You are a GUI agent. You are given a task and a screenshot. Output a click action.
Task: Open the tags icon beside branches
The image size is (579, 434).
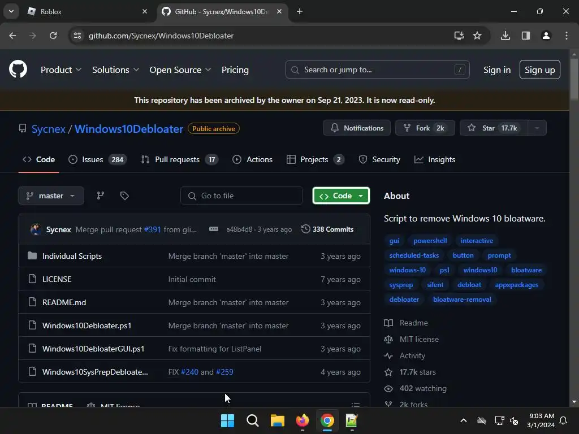click(124, 196)
